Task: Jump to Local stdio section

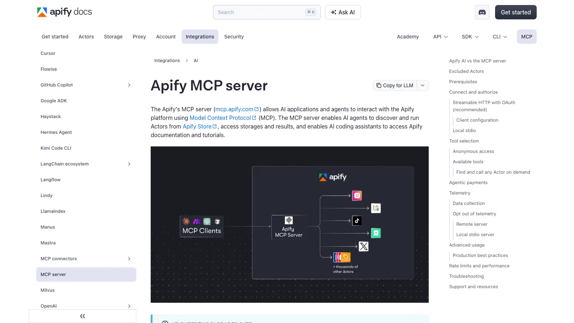Action: [x=464, y=131]
